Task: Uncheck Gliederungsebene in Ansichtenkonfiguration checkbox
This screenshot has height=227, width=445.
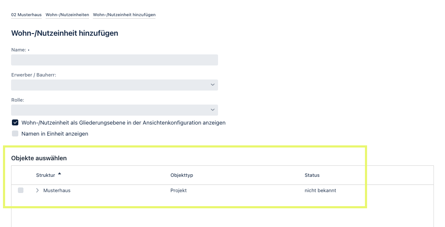Action: click(15, 122)
